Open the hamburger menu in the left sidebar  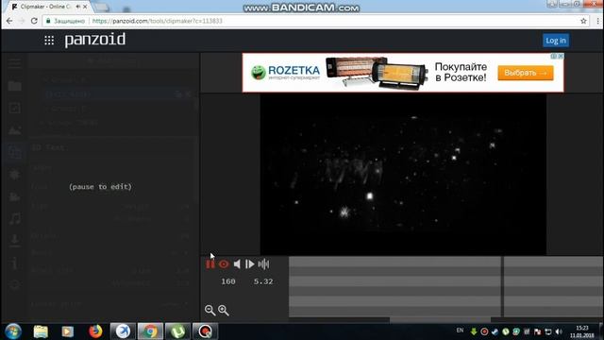click(15, 63)
